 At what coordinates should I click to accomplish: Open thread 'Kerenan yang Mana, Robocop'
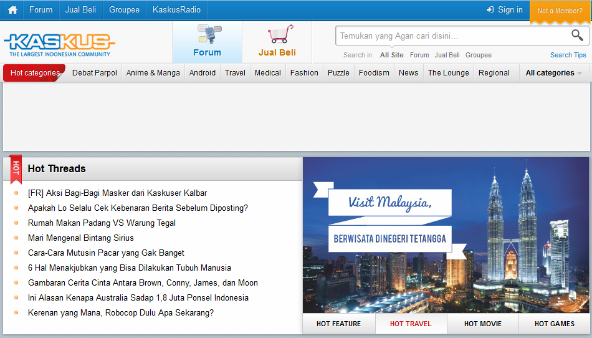(x=121, y=312)
